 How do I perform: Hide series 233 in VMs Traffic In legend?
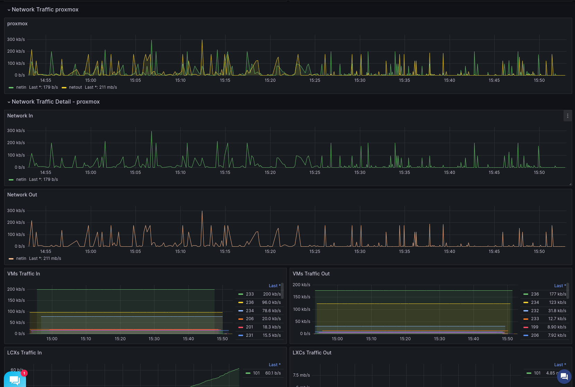click(249, 294)
